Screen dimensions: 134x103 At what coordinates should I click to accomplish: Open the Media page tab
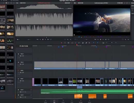[46, 101]
